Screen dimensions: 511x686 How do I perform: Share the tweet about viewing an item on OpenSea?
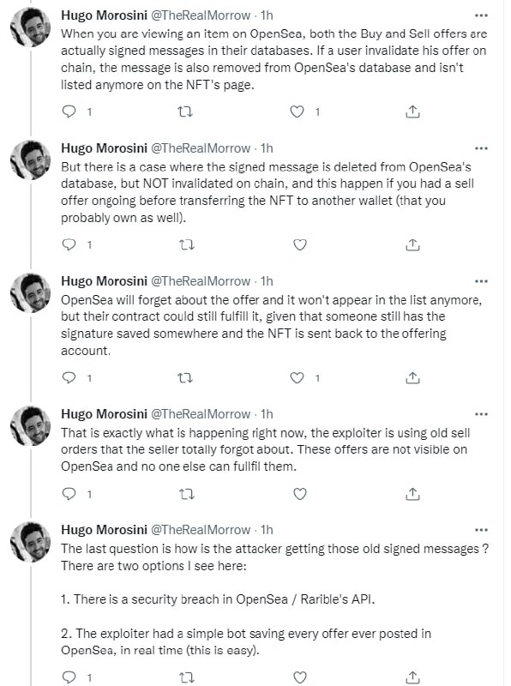click(x=412, y=112)
